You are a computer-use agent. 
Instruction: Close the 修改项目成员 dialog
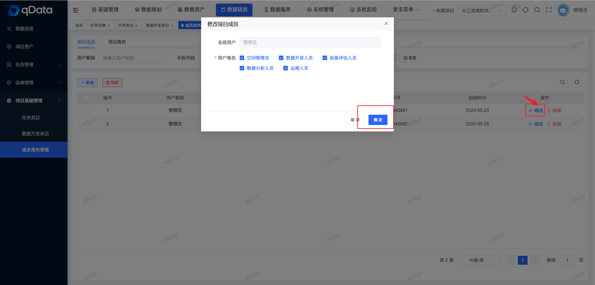coord(386,23)
